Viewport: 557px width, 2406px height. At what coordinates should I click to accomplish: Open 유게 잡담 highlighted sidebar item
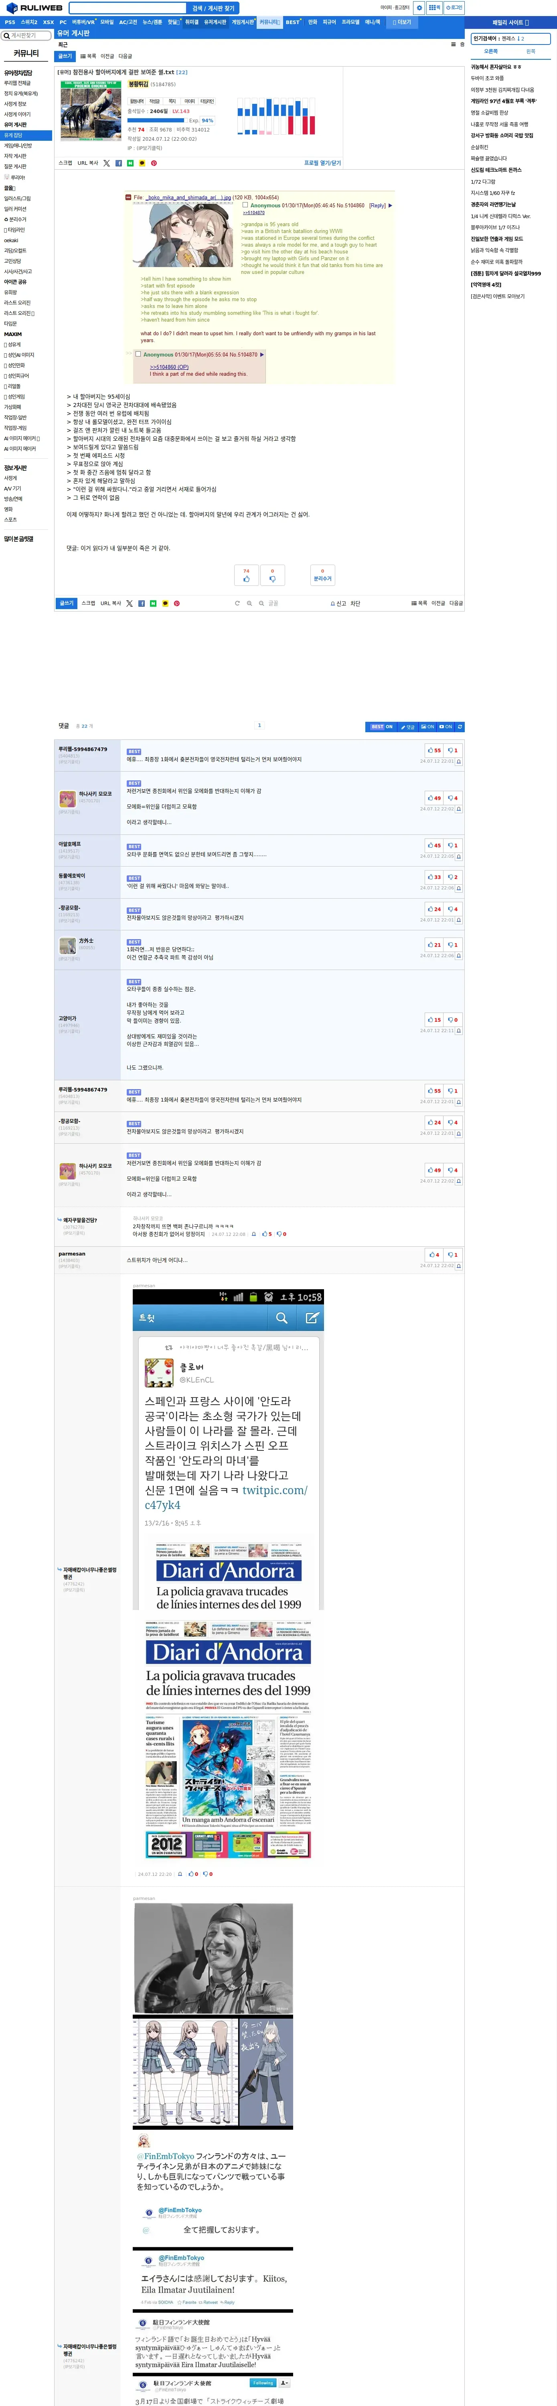click(x=26, y=136)
